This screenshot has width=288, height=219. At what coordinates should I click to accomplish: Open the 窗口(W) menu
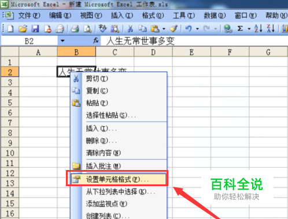tap(246, 16)
